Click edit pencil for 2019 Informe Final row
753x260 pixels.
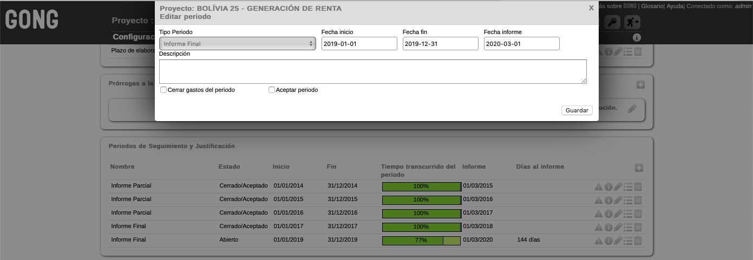(x=618, y=241)
